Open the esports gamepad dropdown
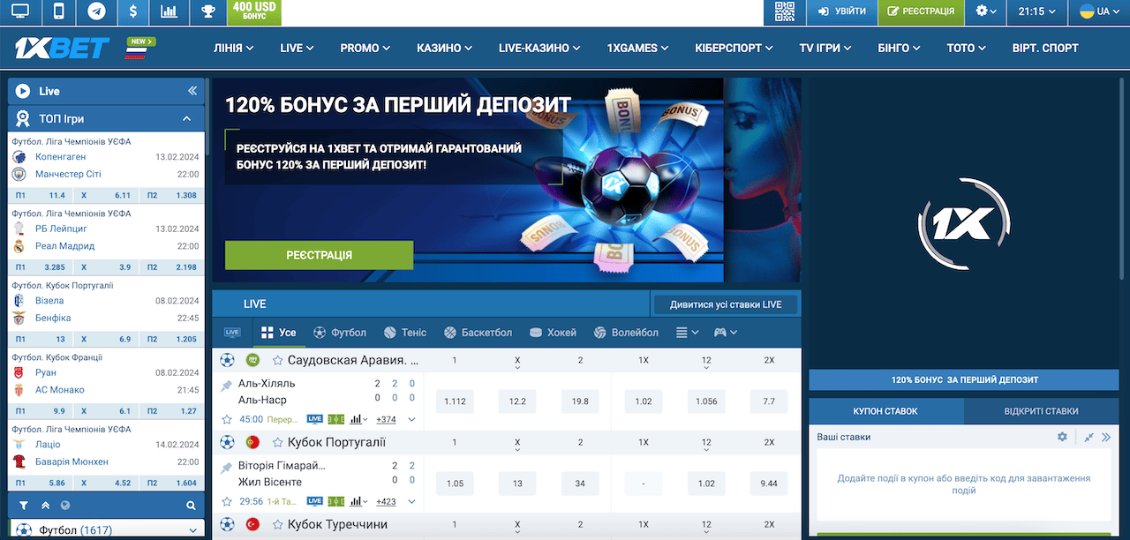This screenshot has height=540, width=1130. (x=726, y=333)
